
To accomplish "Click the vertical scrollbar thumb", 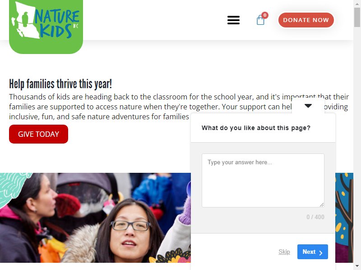I will click(357, 17).
